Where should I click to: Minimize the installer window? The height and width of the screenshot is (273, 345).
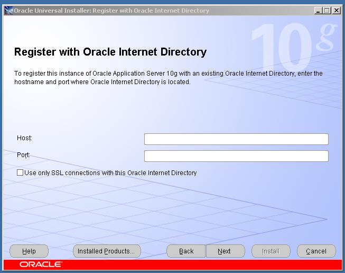pos(318,11)
